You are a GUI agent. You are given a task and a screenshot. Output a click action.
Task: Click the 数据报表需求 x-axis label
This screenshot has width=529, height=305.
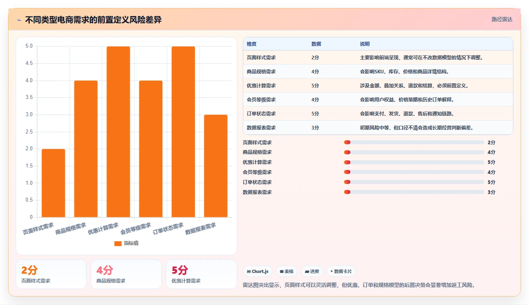pyautogui.click(x=201, y=228)
